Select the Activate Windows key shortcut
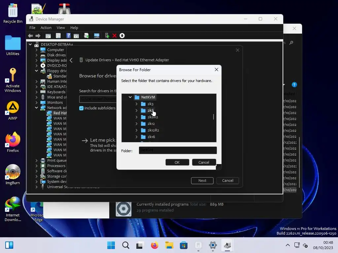Screen dimensions: 338x253 coord(13,80)
